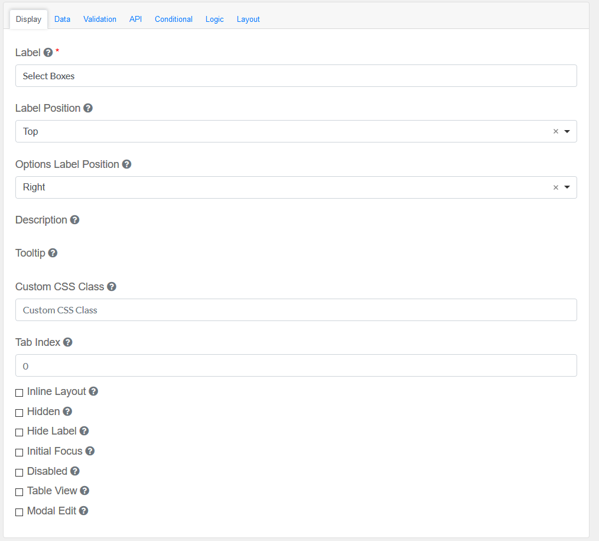The image size is (599, 541).
Task: Switch to the Data tab
Action: coord(62,19)
